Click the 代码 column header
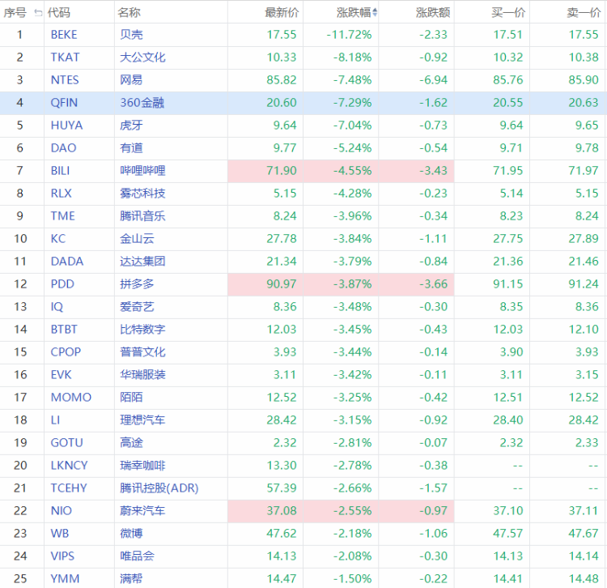The width and height of the screenshot is (607, 588). coord(59,13)
